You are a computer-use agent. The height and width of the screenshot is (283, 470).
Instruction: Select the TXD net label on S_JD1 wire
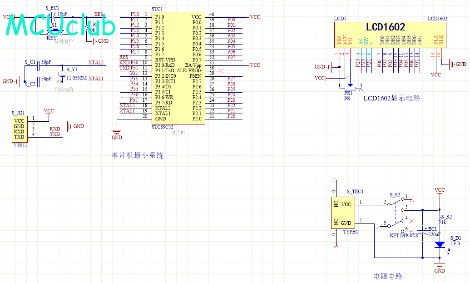pyautogui.click(x=55, y=134)
